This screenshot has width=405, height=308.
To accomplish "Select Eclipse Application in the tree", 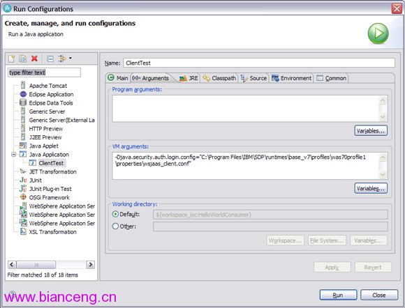I will [51, 94].
